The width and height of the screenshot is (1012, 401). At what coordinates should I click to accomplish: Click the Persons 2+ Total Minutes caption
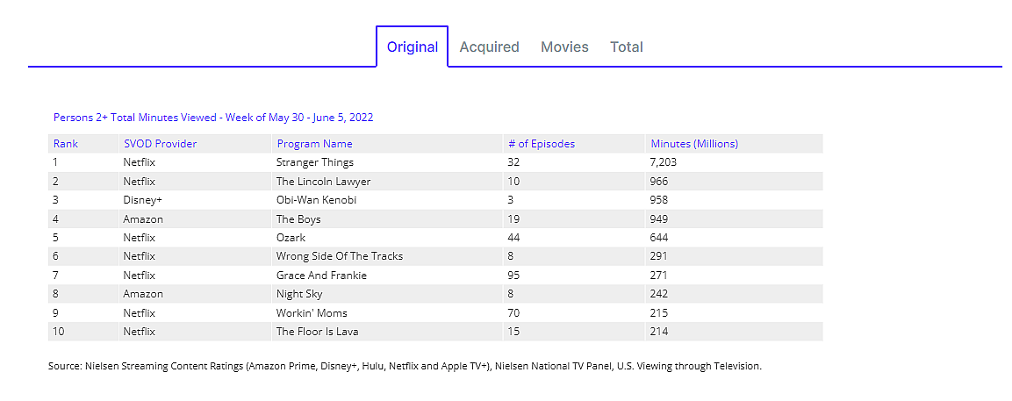coord(213,118)
